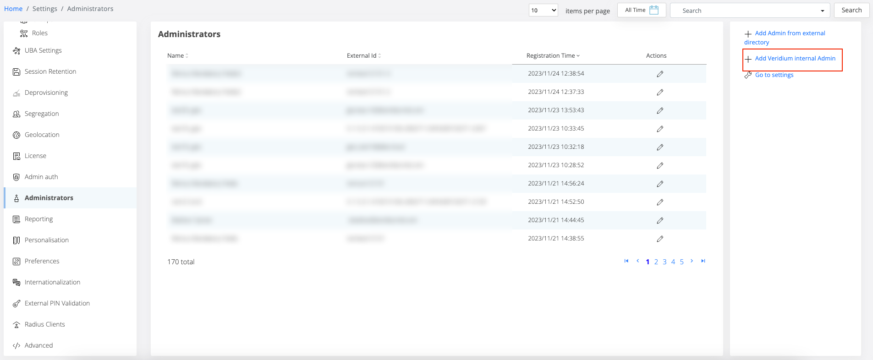Go to the first page arrow icon
The height and width of the screenshot is (360, 873).
[x=626, y=261]
